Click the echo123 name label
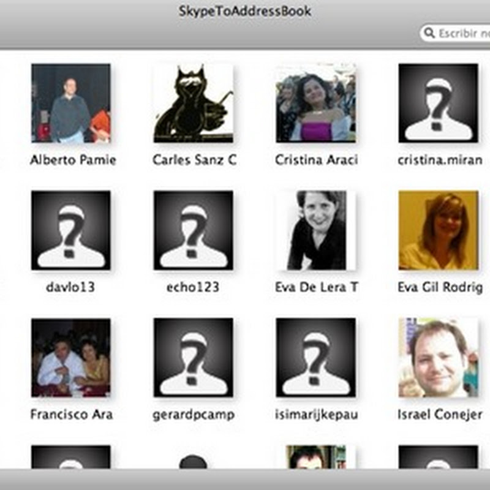 tap(193, 287)
